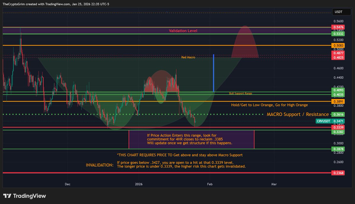Image resolution: width=355 pixels, height=204 pixels.
Task: Select the CRVUSDT symbol tag
Action: (x=323, y=121)
